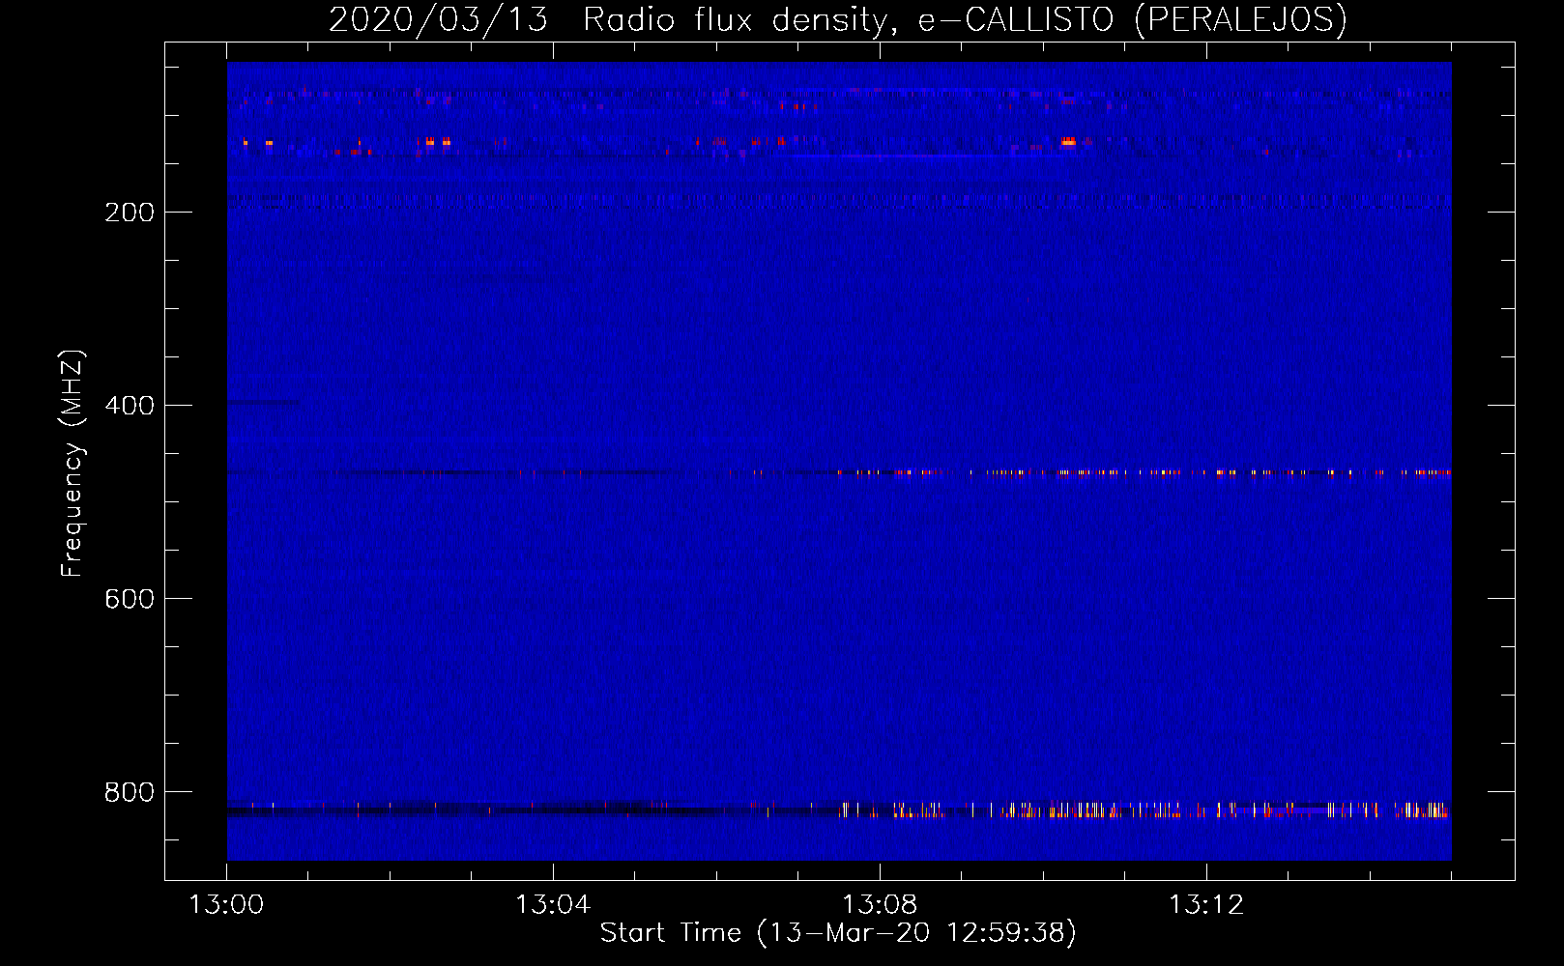Image resolution: width=1564 pixels, height=966 pixels.
Task: Click the plot title mentioning e-CALLISTO (PERALEJOS)
Action: (838, 20)
